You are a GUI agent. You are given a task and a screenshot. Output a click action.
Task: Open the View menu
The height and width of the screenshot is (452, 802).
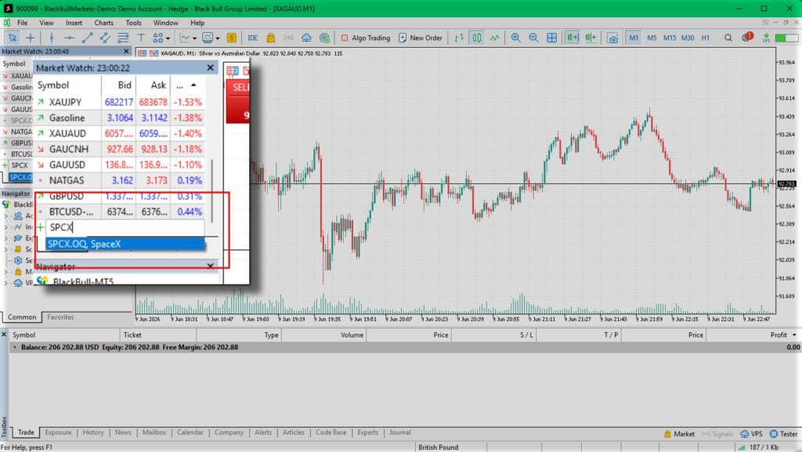click(x=46, y=23)
